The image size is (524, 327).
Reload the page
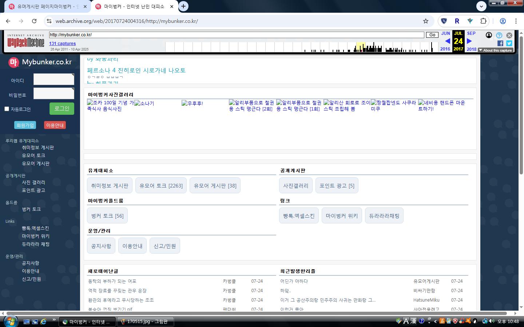34,21
